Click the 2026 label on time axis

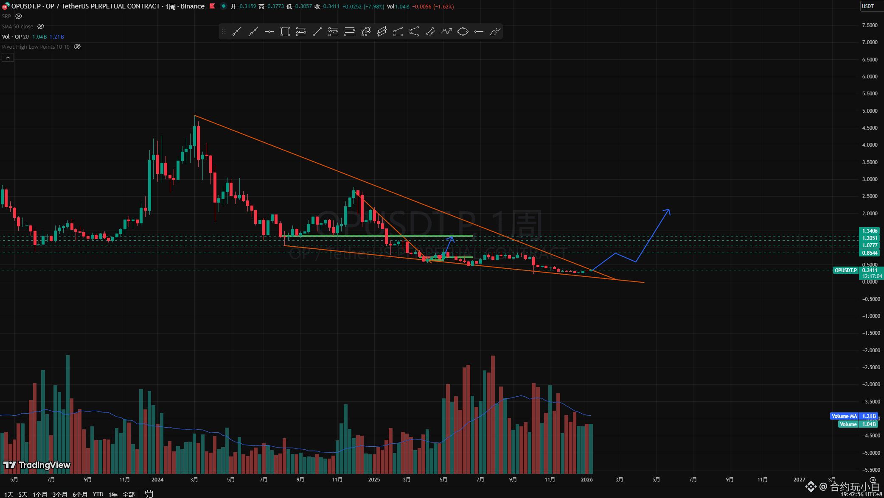tap(587, 480)
